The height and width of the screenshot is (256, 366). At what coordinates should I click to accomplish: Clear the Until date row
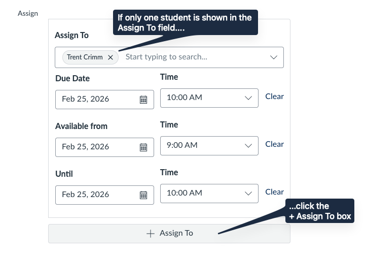274,192
